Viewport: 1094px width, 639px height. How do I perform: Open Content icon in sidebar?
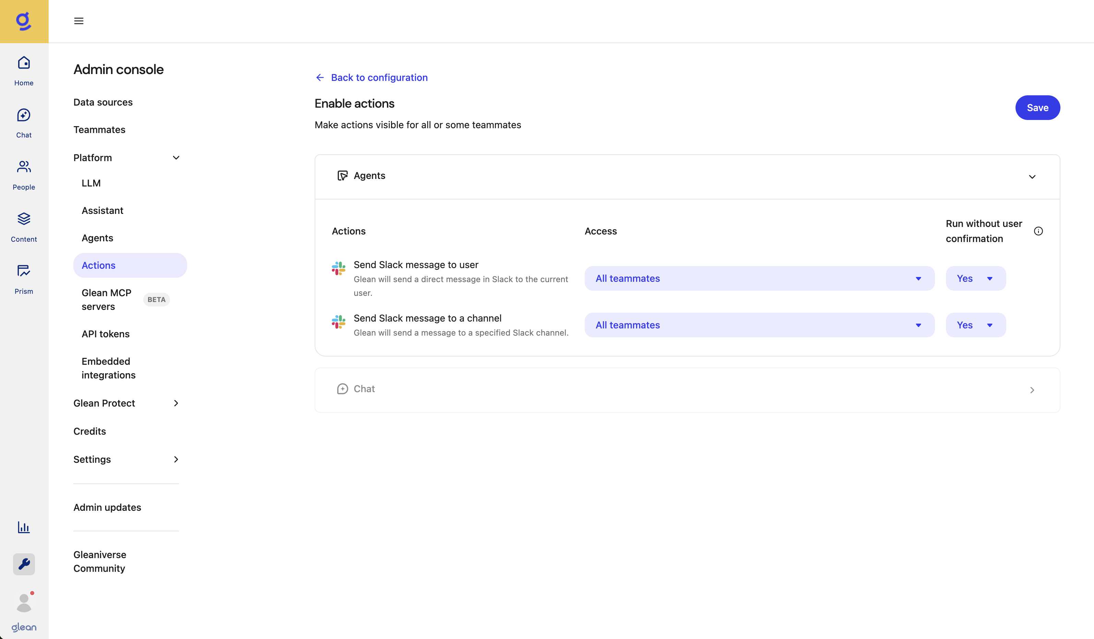tap(24, 227)
